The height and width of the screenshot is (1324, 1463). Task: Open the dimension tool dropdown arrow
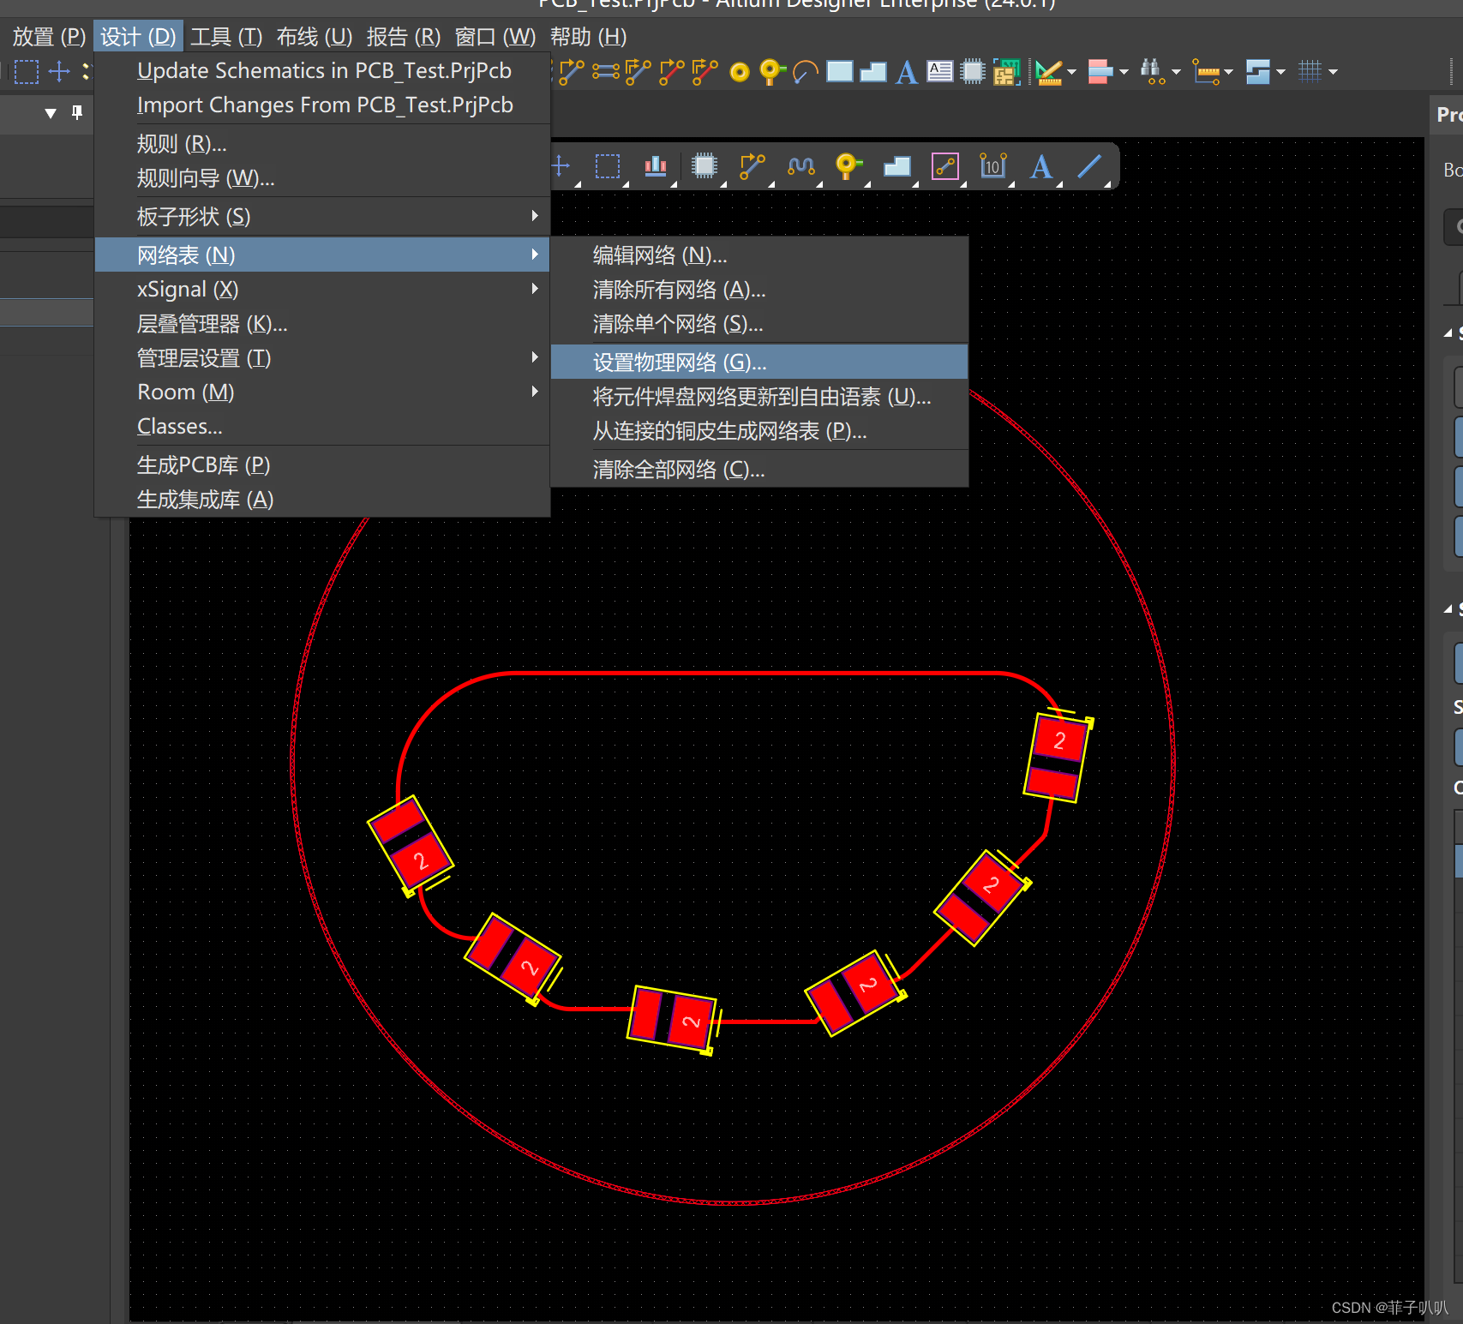pyautogui.click(x=1071, y=72)
